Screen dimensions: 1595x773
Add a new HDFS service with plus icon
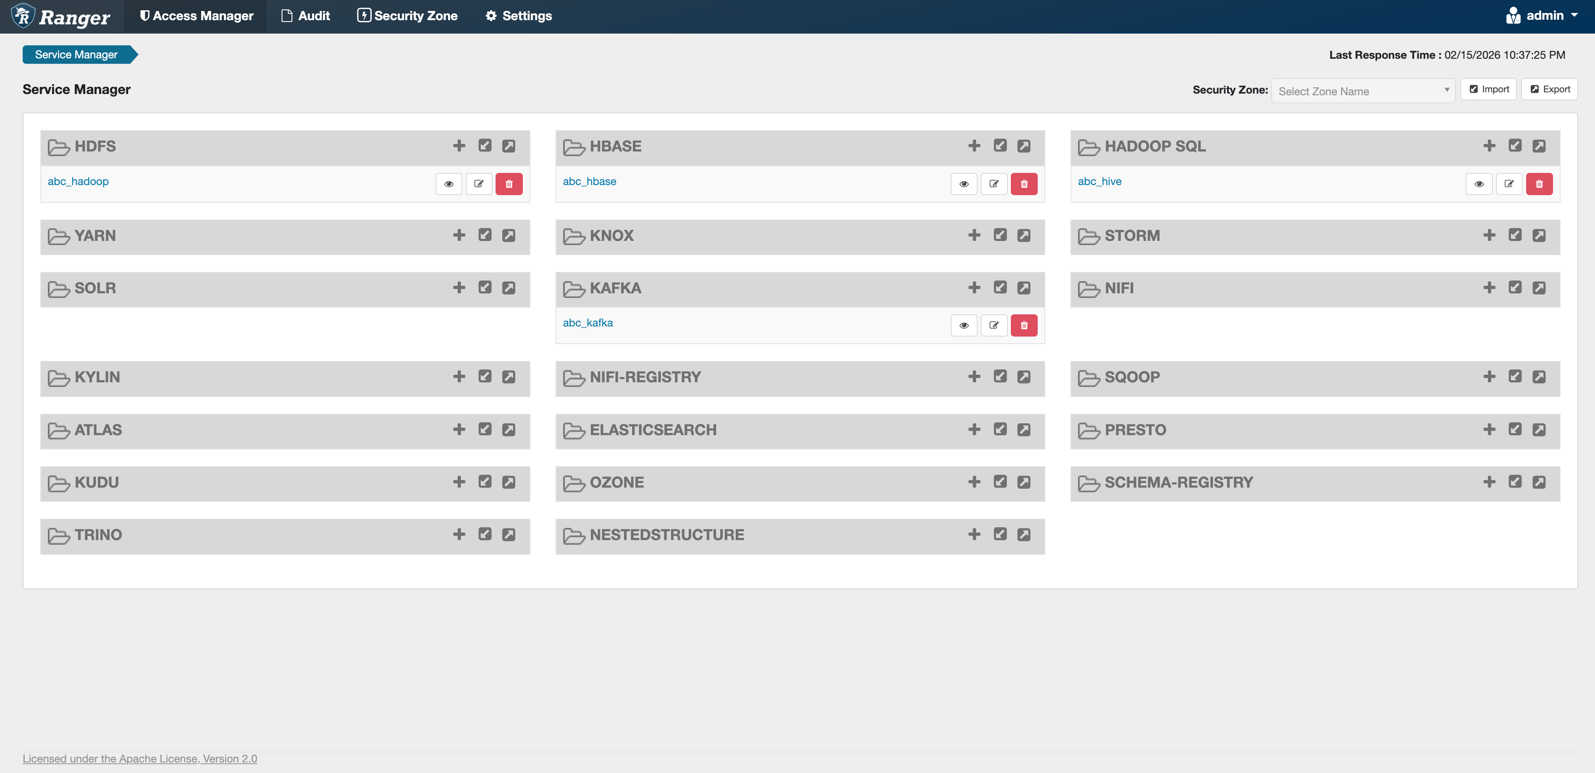(x=459, y=146)
